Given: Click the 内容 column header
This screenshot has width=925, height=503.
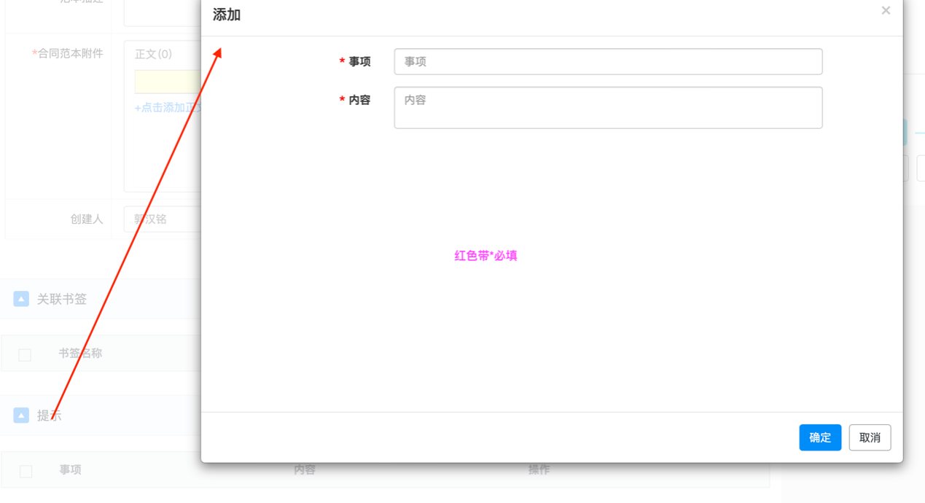Looking at the screenshot, I should [x=305, y=470].
